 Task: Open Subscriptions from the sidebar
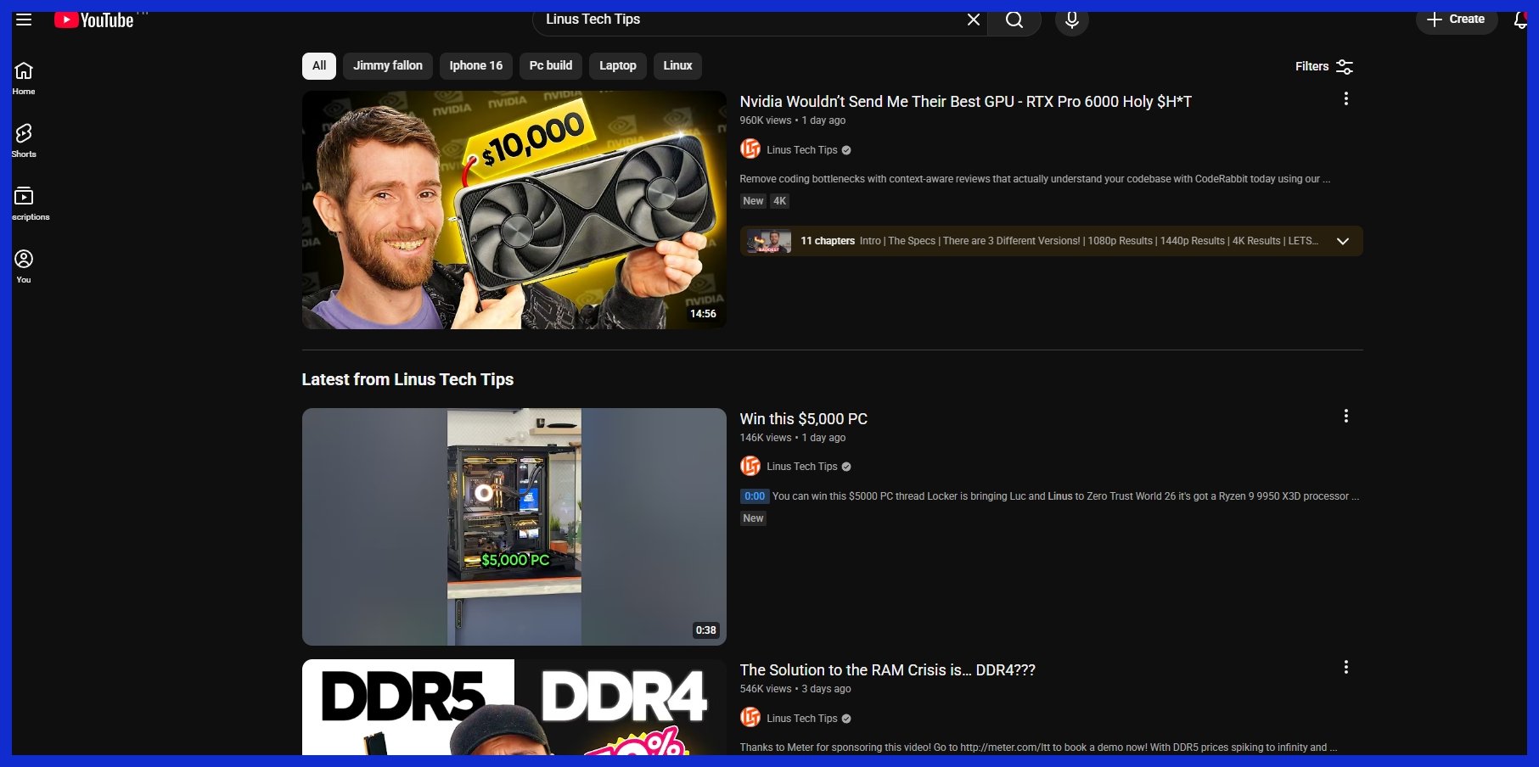point(24,204)
